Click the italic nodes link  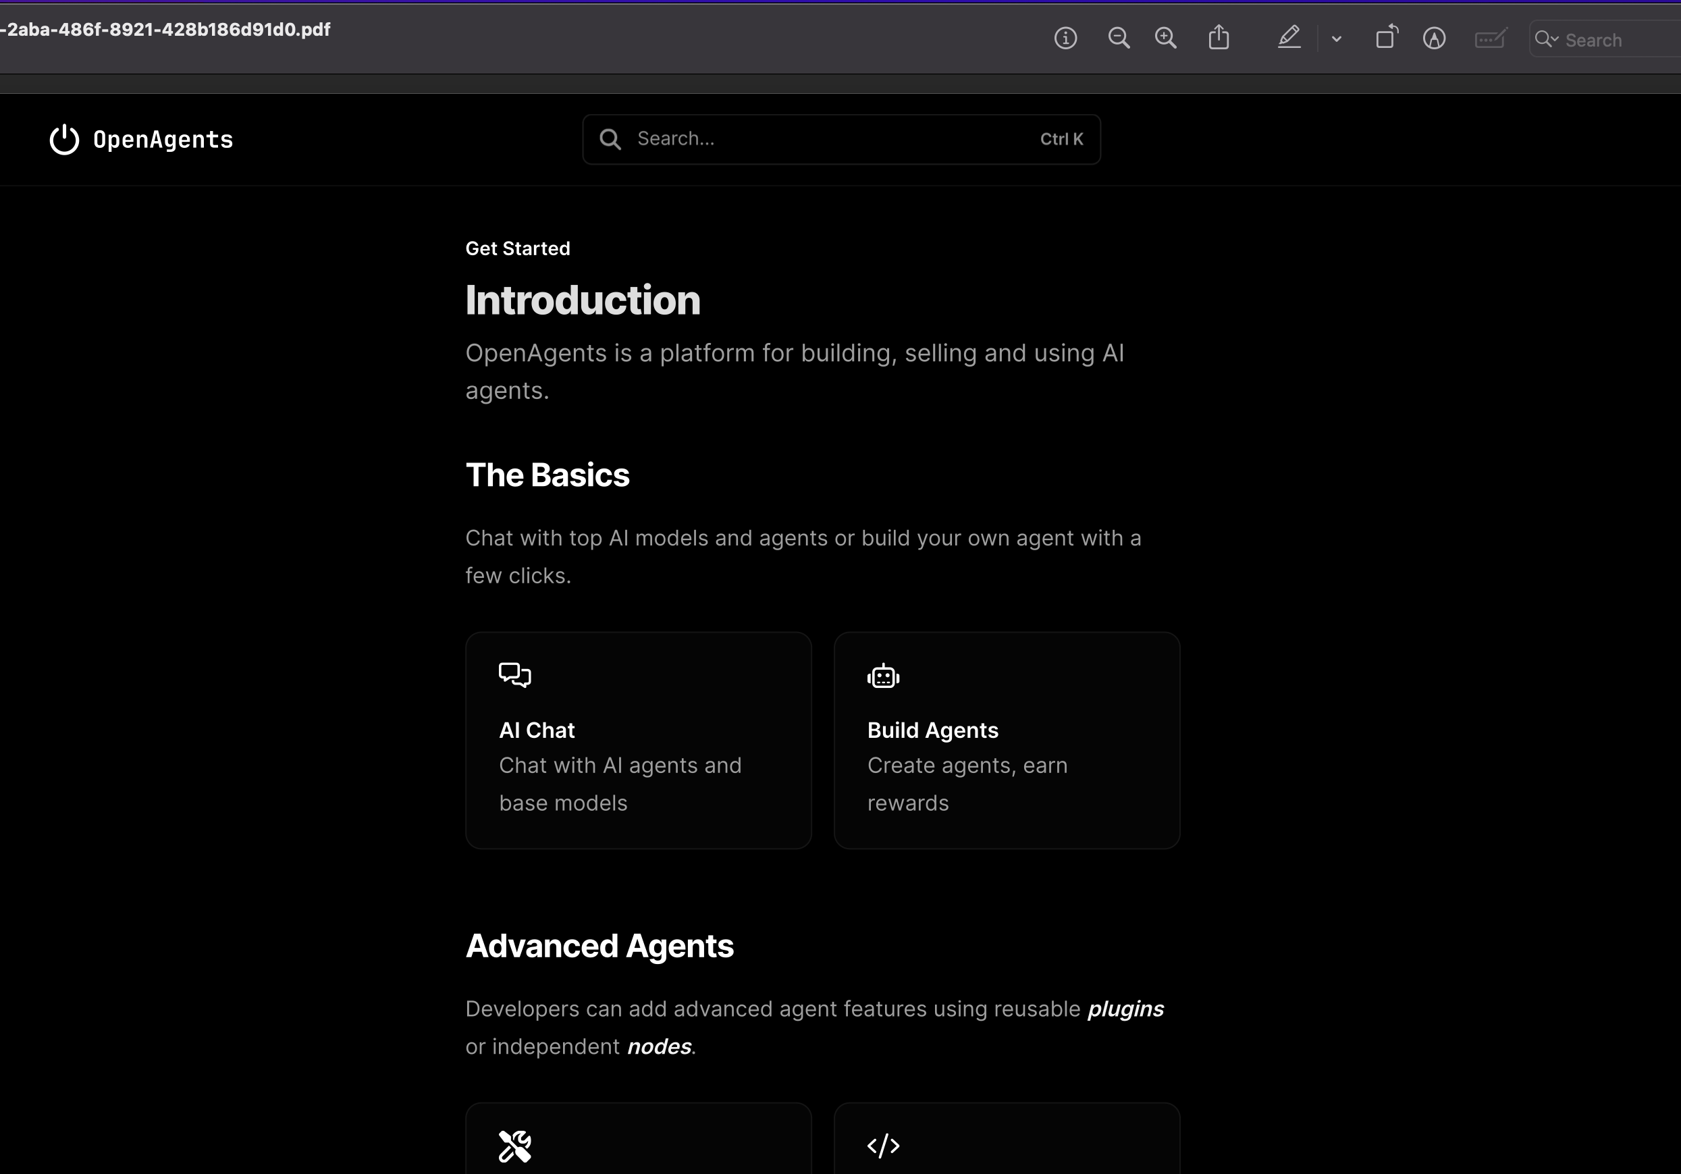pyautogui.click(x=659, y=1046)
